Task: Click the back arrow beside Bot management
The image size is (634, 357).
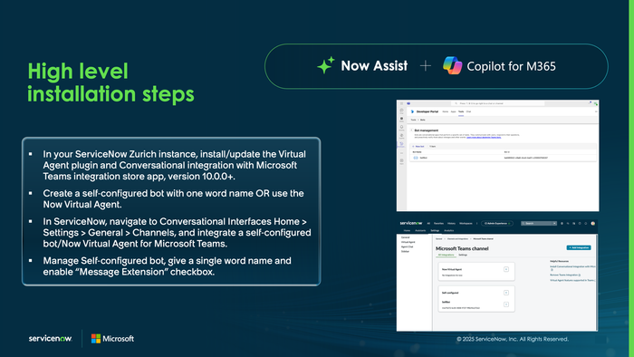Action: [x=411, y=130]
